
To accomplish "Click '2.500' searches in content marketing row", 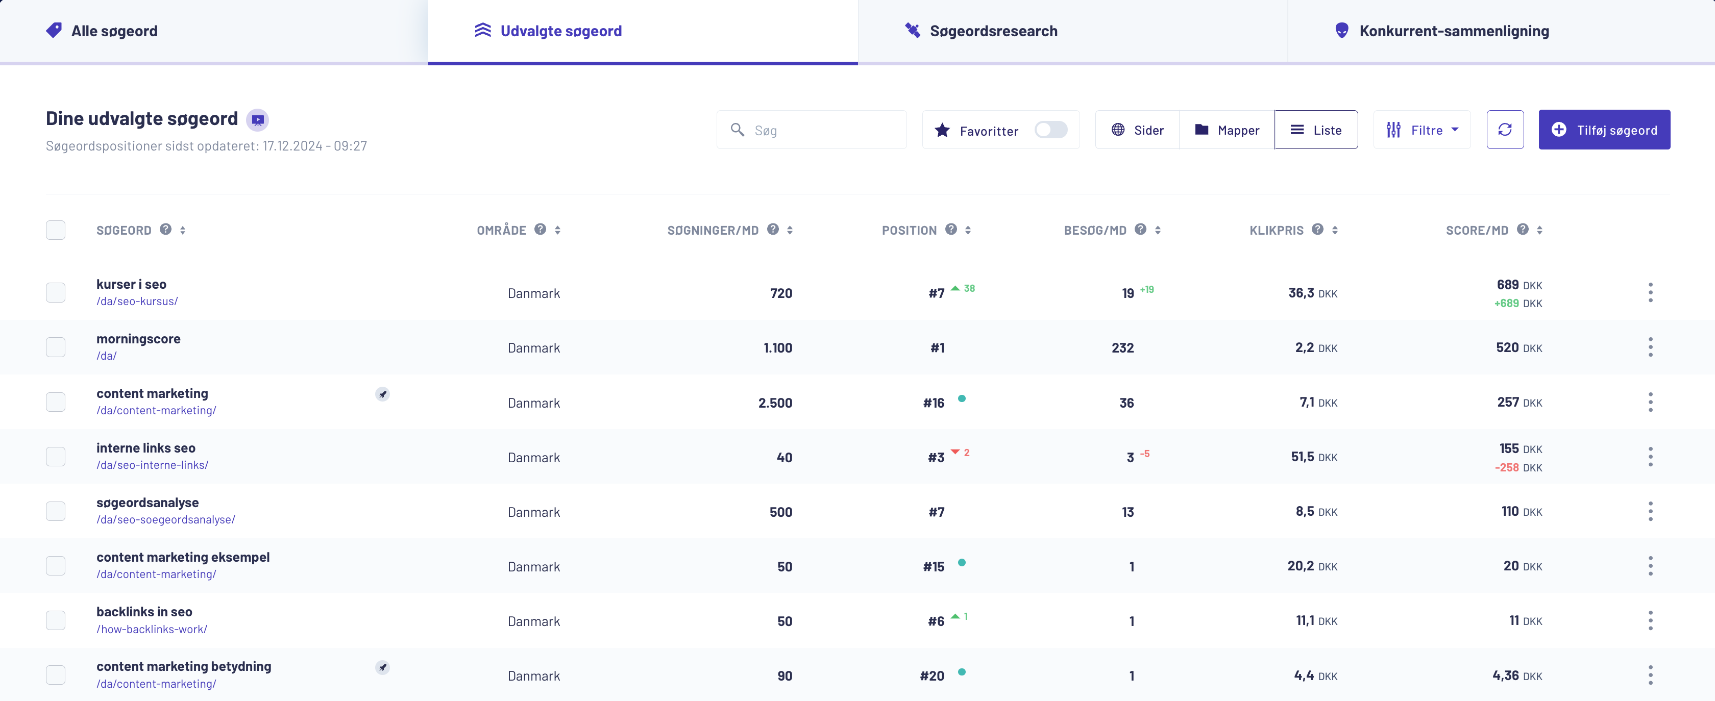I will pos(775,403).
